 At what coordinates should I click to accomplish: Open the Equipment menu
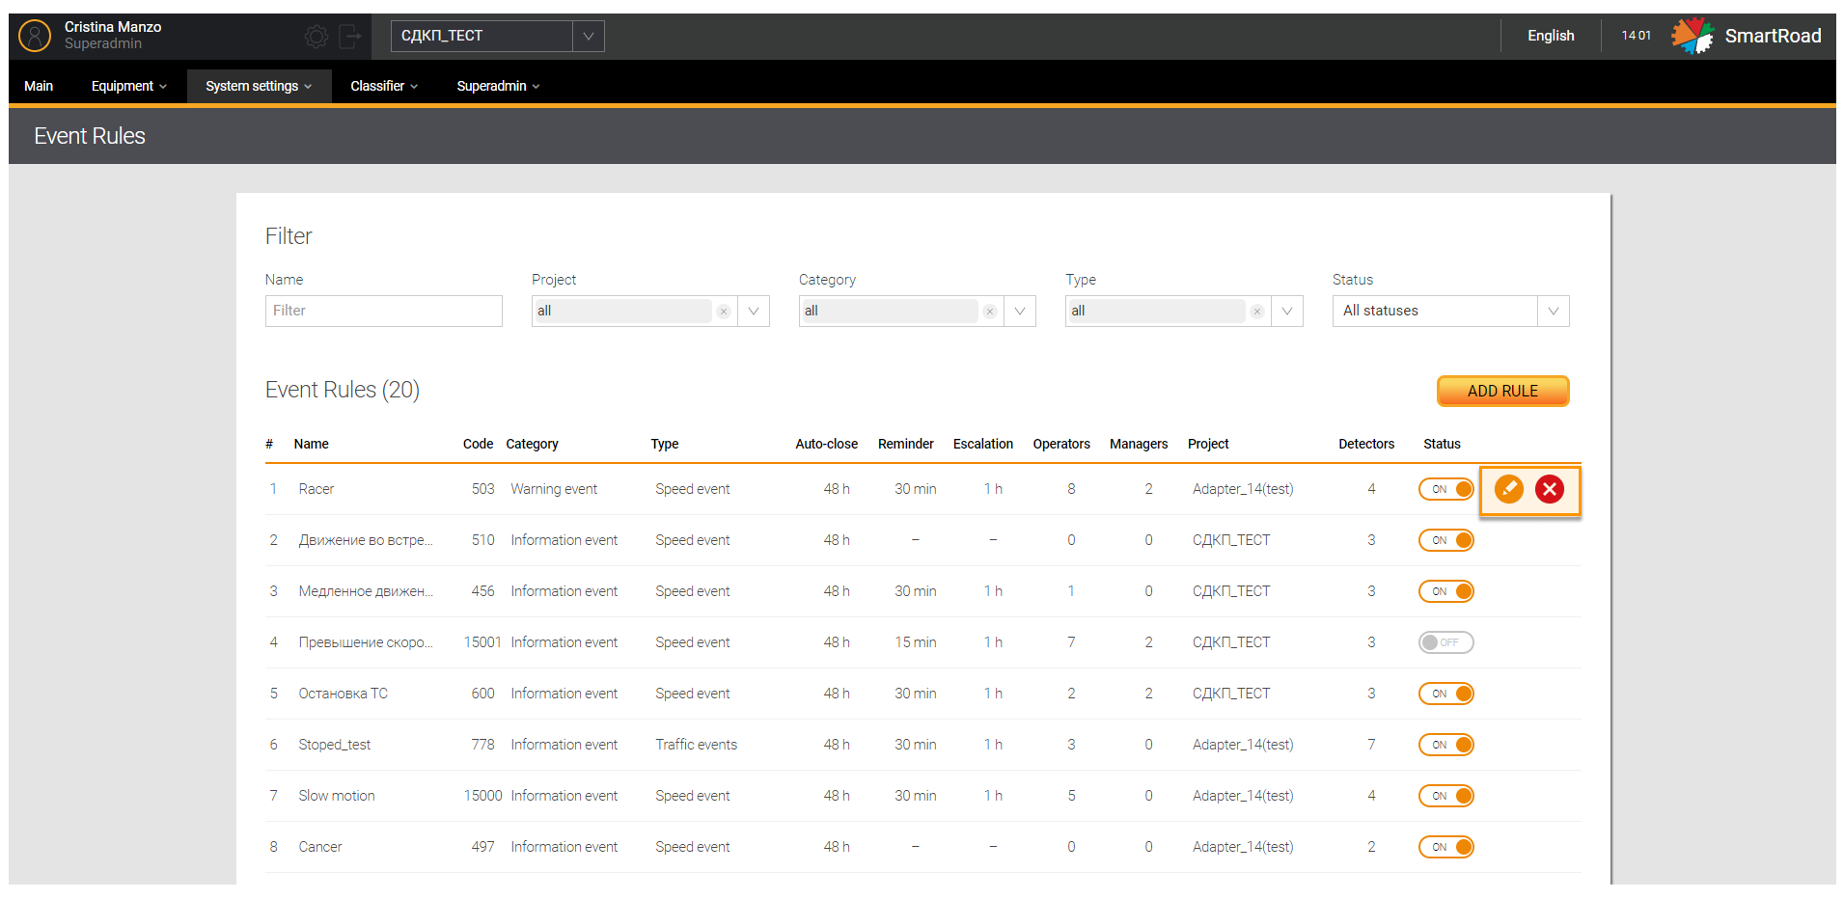pos(129,86)
